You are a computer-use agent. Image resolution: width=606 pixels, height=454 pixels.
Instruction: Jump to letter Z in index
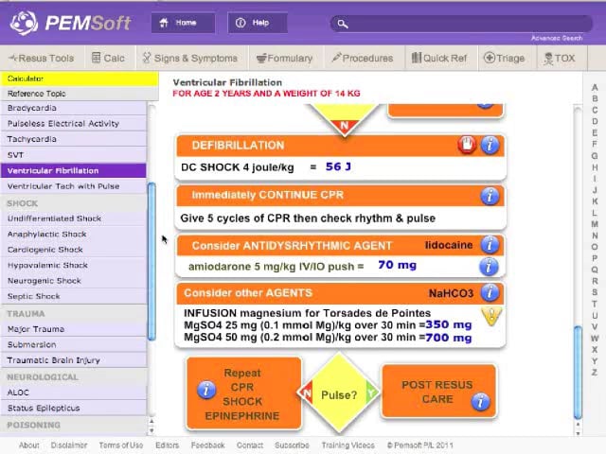click(595, 373)
